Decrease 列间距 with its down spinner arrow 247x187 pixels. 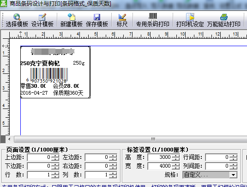233,168
